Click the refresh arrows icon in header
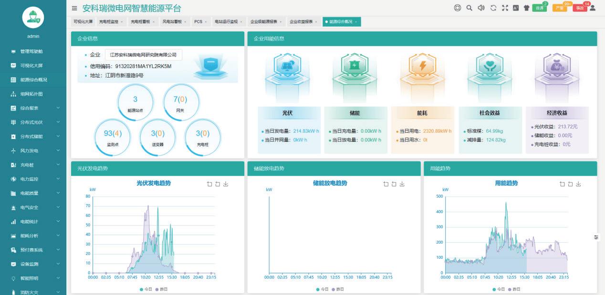 493,8
